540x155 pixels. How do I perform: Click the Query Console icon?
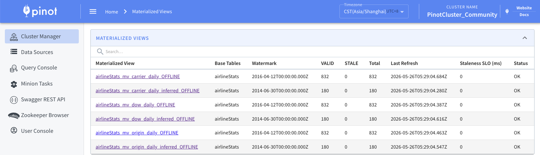coord(14,68)
